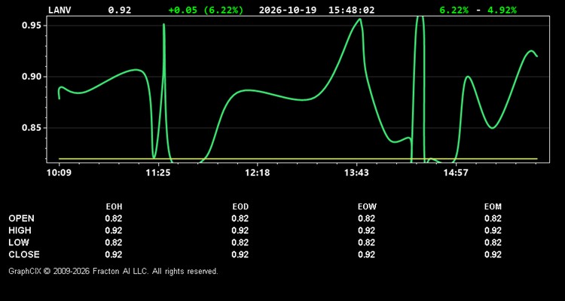Click the EOW HIGH value 0.92
This screenshot has width=565, height=301.
(366, 230)
